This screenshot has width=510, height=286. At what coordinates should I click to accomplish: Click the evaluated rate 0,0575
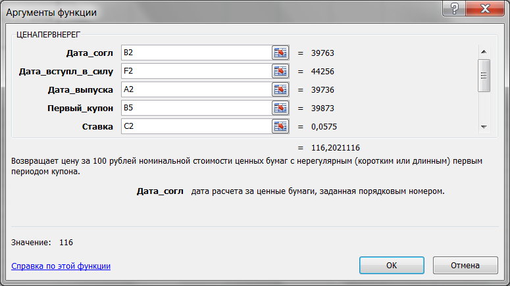pyautogui.click(x=324, y=127)
